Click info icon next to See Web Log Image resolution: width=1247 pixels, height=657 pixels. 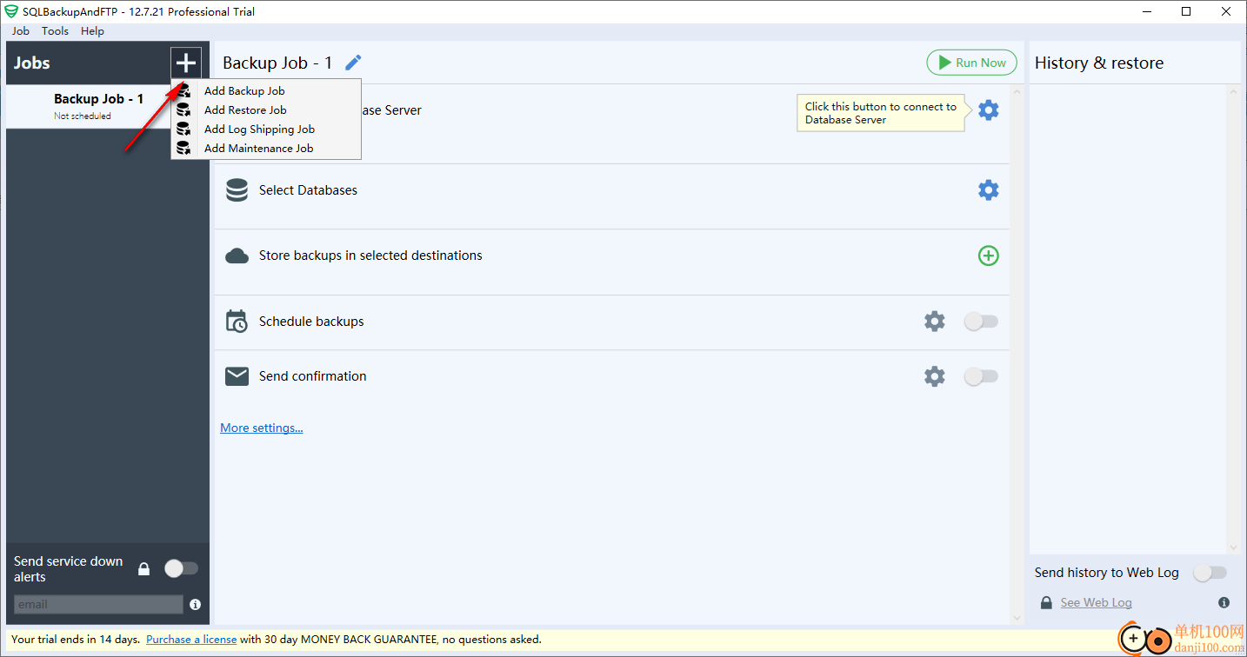(x=1224, y=602)
